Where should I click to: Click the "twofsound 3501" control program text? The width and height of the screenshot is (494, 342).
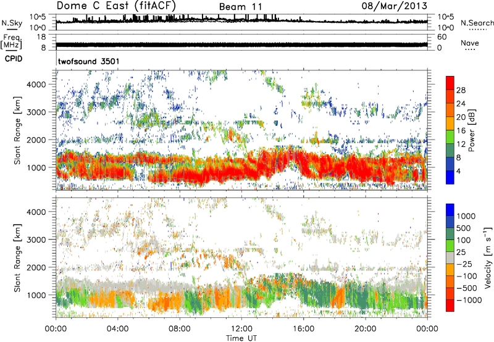click(89, 61)
